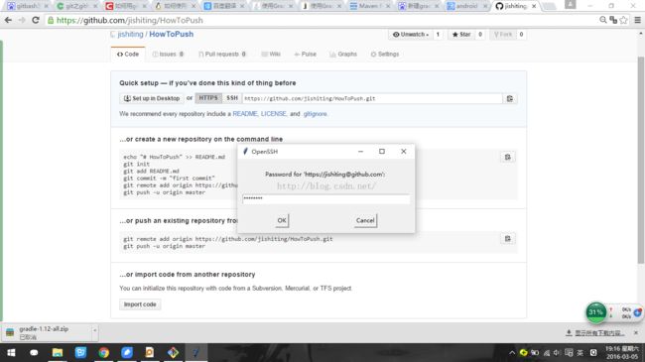Image resolution: width=645 pixels, height=362 pixels.
Task: Copy the push existing repository commands
Action: coord(508,239)
